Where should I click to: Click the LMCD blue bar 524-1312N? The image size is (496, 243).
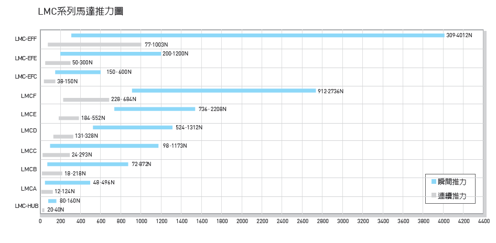click(x=133, y=127)
